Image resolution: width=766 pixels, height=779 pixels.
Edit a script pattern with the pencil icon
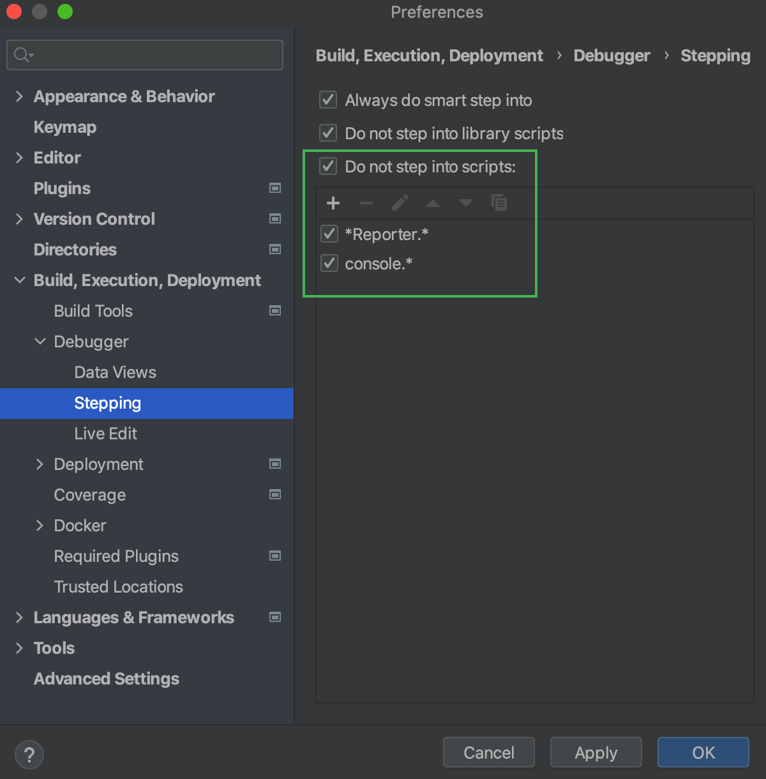click(400, 203)
